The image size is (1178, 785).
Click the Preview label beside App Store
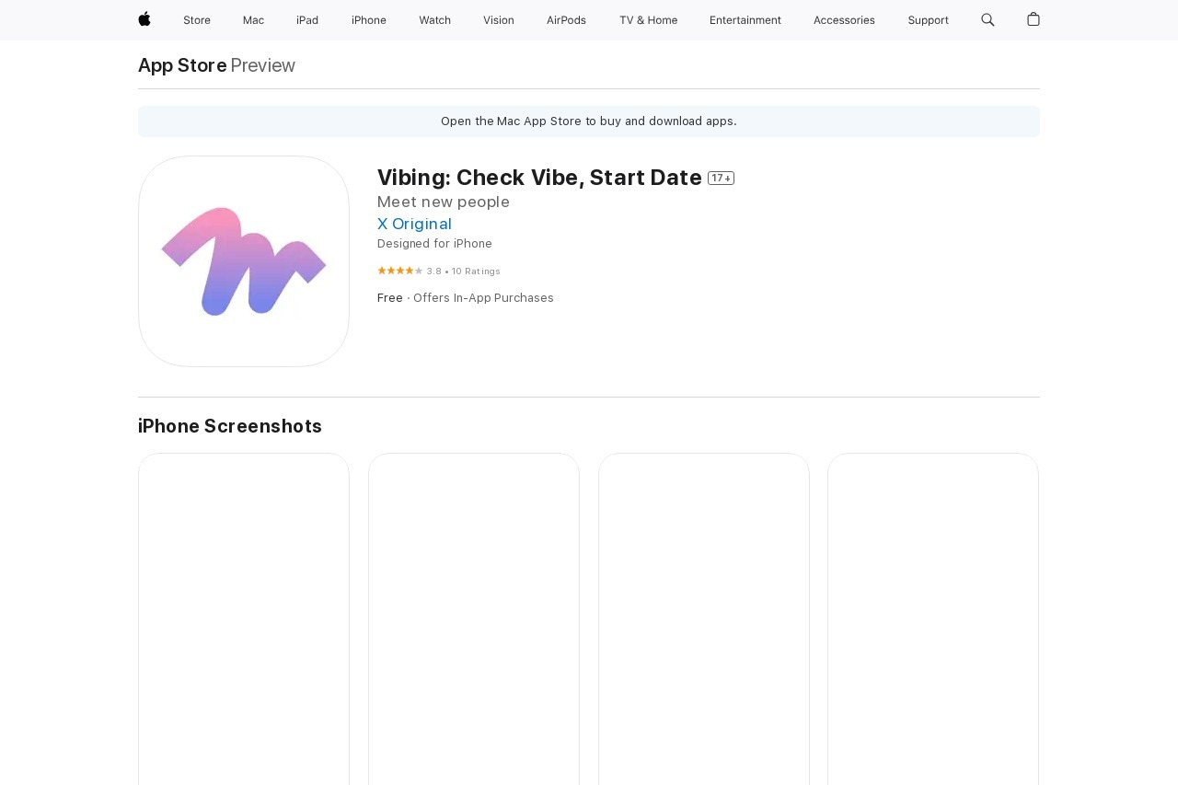tap(263, 65)
